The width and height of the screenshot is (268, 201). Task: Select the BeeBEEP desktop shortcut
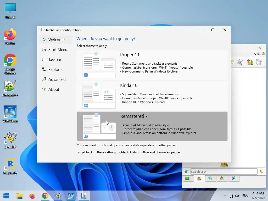(10, 140)
